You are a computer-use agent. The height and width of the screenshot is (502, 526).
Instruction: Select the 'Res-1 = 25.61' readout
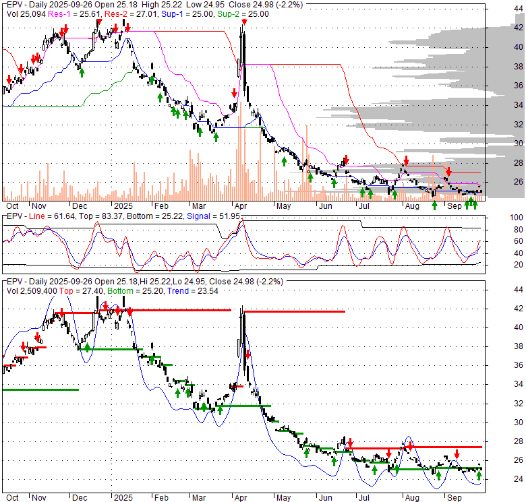coord(75,14)
